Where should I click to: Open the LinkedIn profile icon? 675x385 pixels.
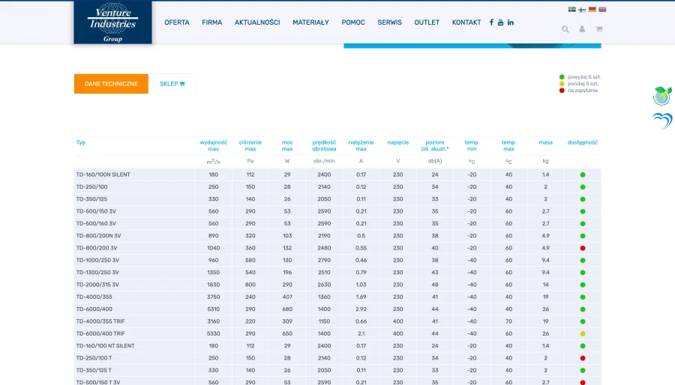pos(511,22)
